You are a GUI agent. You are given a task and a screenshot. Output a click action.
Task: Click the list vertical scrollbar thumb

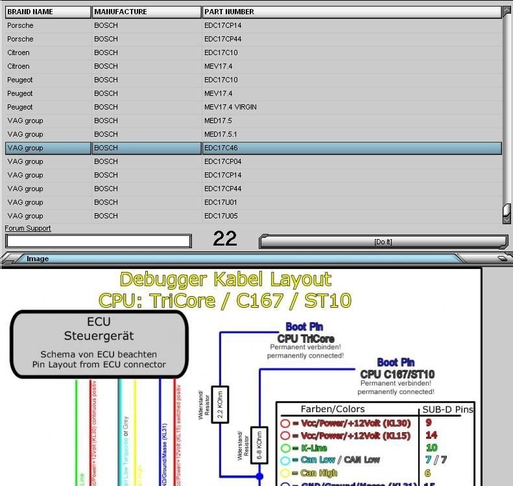pyautogui.click(x=507, y=209)
